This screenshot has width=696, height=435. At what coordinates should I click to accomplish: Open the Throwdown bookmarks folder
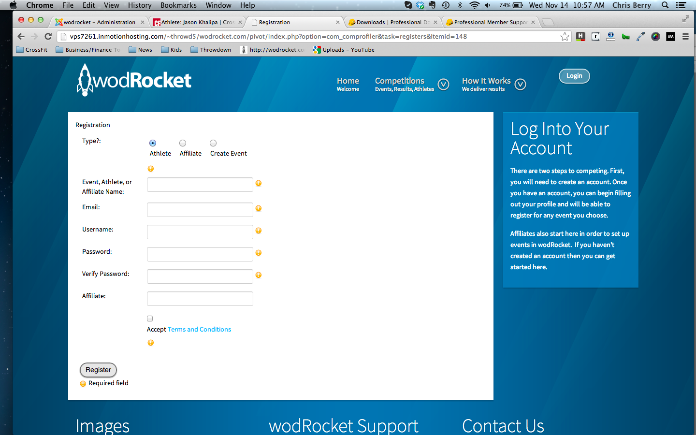[x=211, y=49]
